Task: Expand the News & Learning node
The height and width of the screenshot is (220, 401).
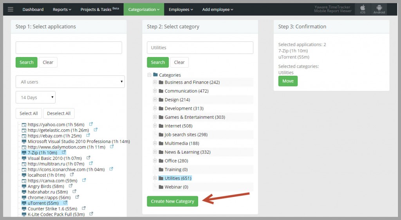Action: pos(155,152)
